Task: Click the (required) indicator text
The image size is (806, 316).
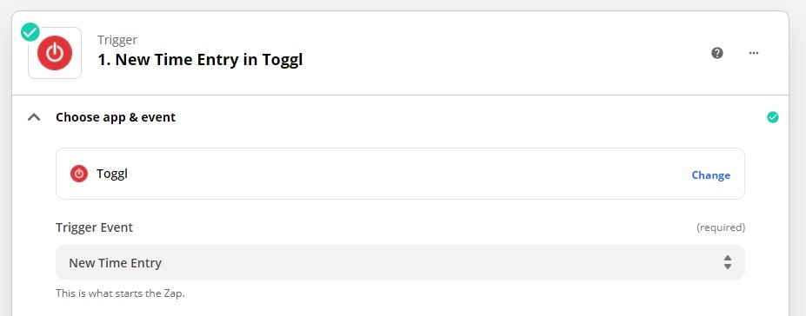Action: click(x=721, y=227)
